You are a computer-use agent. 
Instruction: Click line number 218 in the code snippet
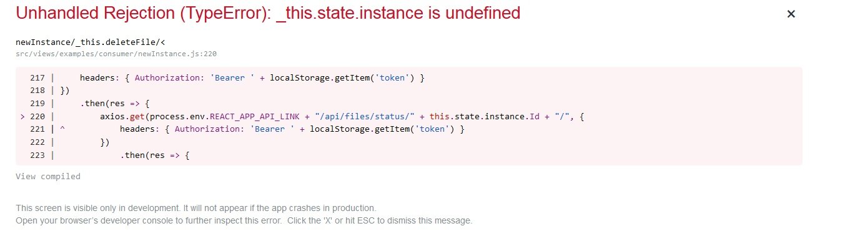[x=38, y=91]
